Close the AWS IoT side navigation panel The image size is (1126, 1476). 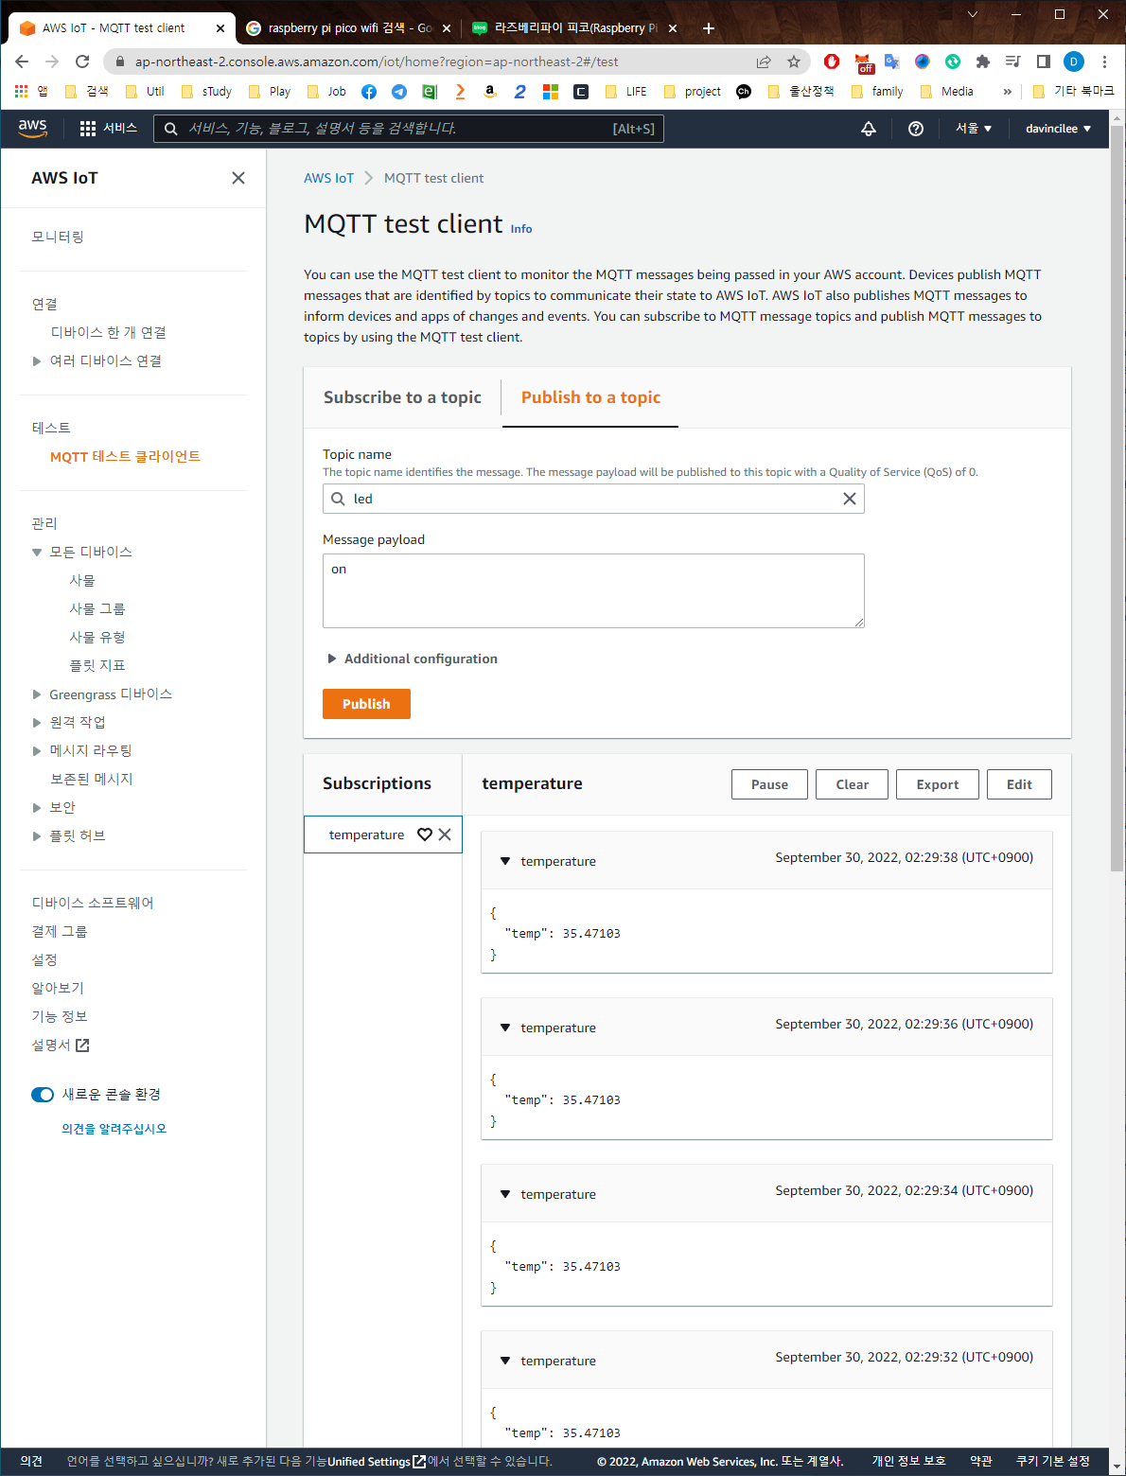pyautogui.click(x=238, y=178)
